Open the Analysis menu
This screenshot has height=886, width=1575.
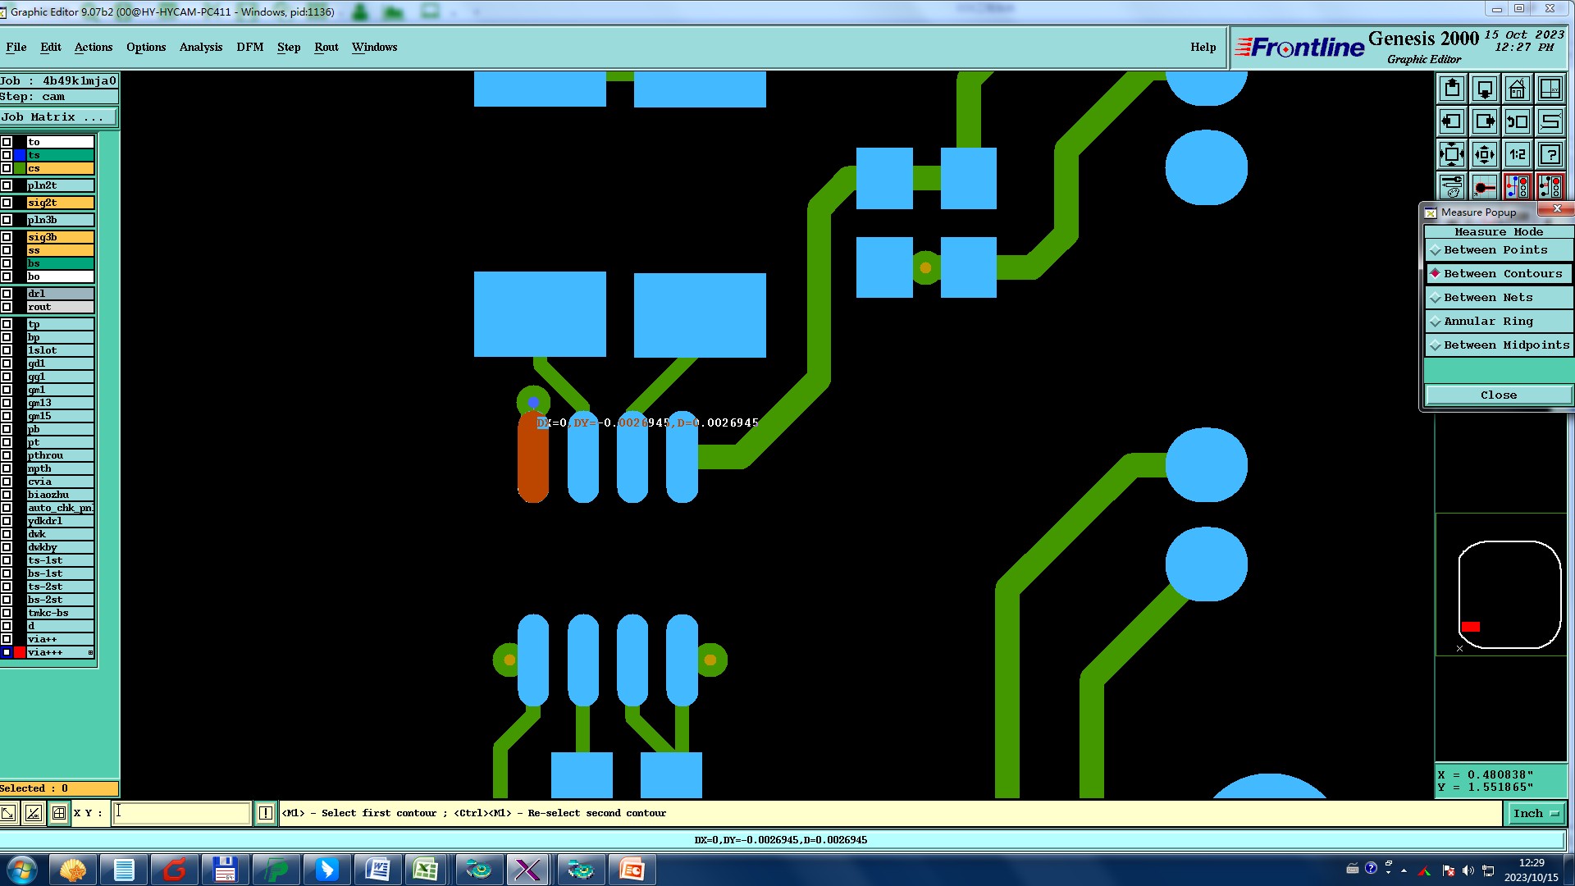(x=201, y=47)
